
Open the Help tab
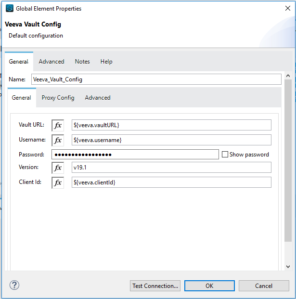pyautogui.click(x=106, y=62)
